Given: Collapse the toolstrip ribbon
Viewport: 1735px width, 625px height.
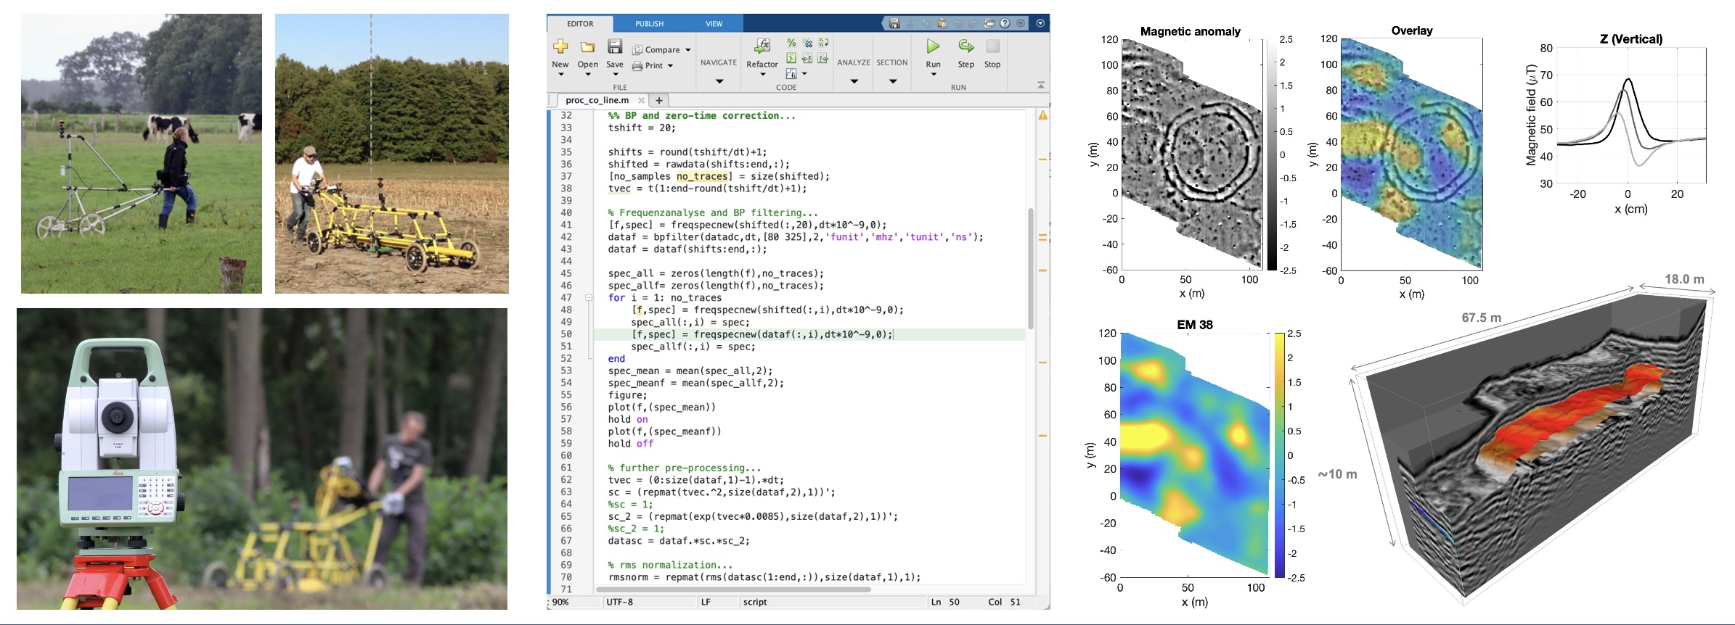Looking at the screenshot, I should tap(1041, 86).
